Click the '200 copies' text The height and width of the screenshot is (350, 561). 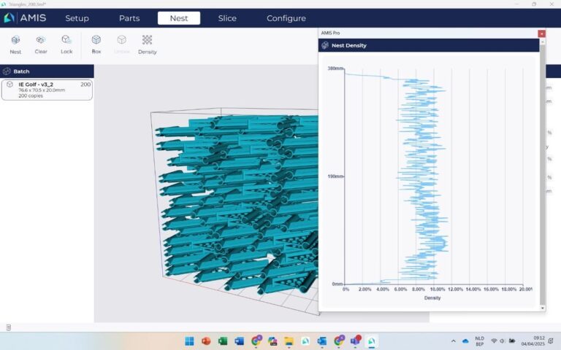pos(31,96)
